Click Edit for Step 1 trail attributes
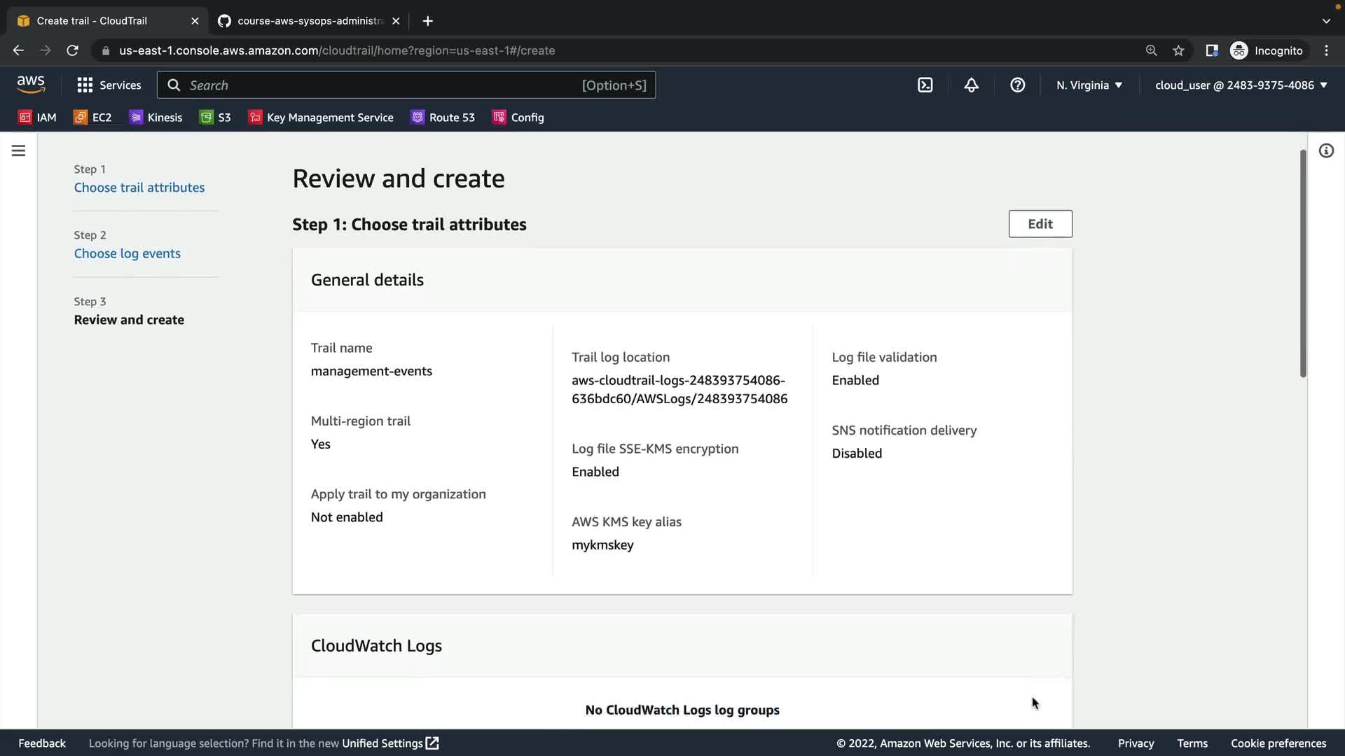Viewport: 1345px width, 756px height. coord(1040,224)
